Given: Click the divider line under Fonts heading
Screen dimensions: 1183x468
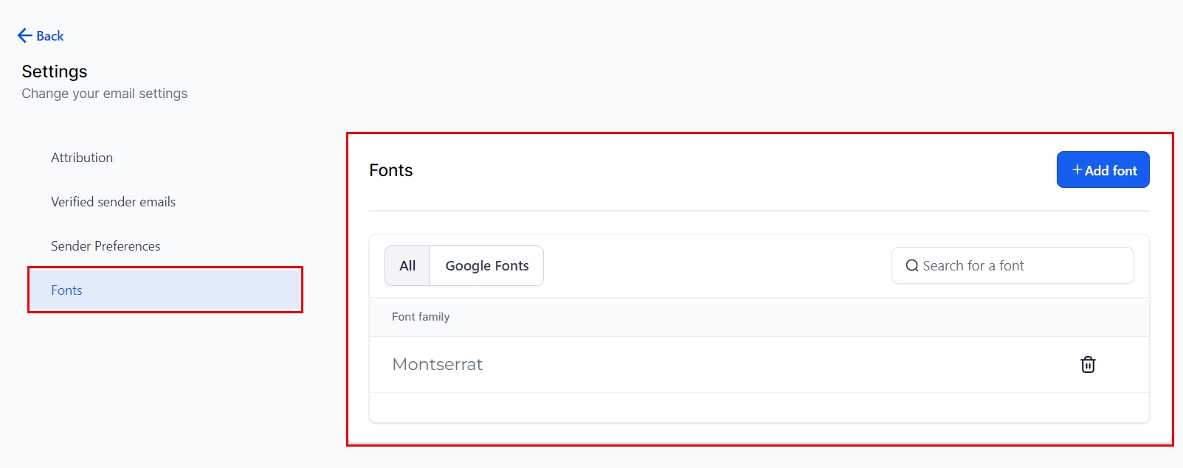Looking at the screenshot, I should tap(759, 211).
